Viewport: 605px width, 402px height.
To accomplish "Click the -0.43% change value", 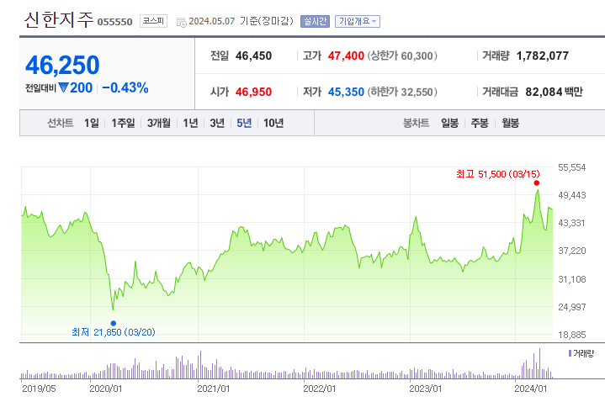I will coord(125,87).
